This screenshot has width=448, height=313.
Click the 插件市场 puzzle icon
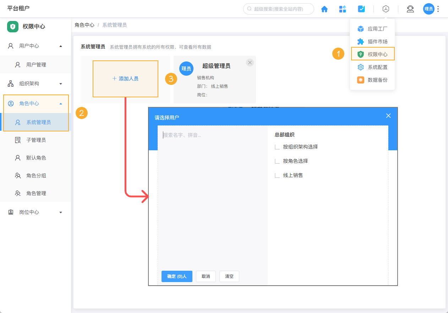[x=361, y=42]
